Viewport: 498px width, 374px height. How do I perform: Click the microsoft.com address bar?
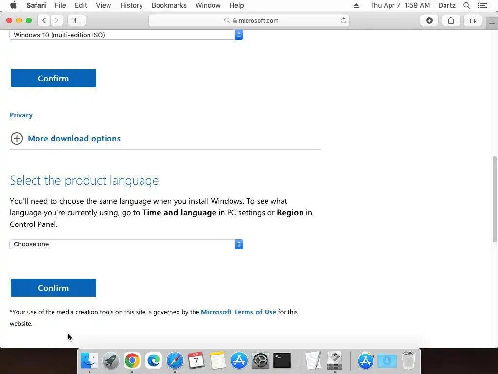coord(249,20)
